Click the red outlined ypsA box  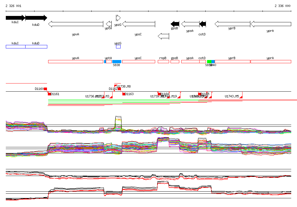(x=190, y=61)
